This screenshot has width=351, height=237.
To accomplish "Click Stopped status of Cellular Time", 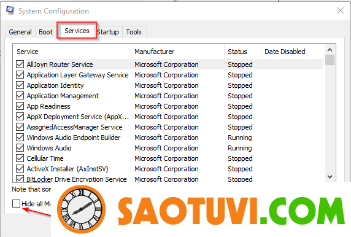I will [x=240, y=158].
